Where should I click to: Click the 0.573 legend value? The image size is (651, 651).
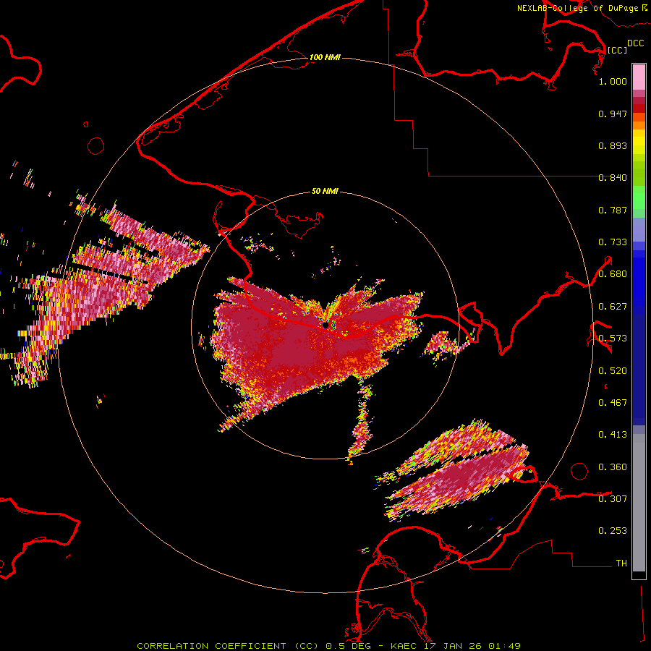(x=613, y=339)
